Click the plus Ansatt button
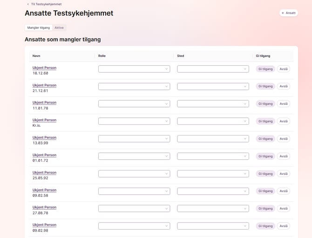Image resolution: width=312 pixels, height=238 pixels. (288, 13)
